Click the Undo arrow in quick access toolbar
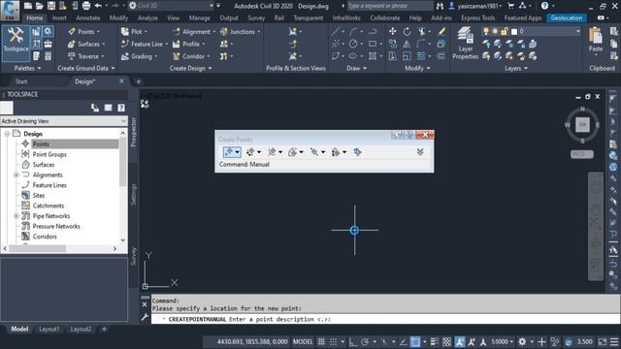This screenshot has height=349, width=621. coord(98,6)
